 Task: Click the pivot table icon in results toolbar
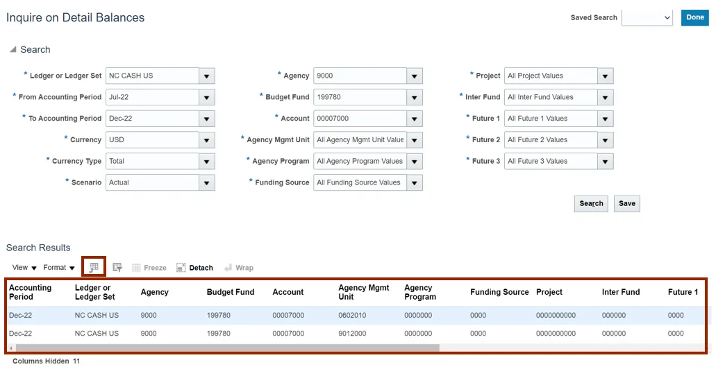click(94, 267)
